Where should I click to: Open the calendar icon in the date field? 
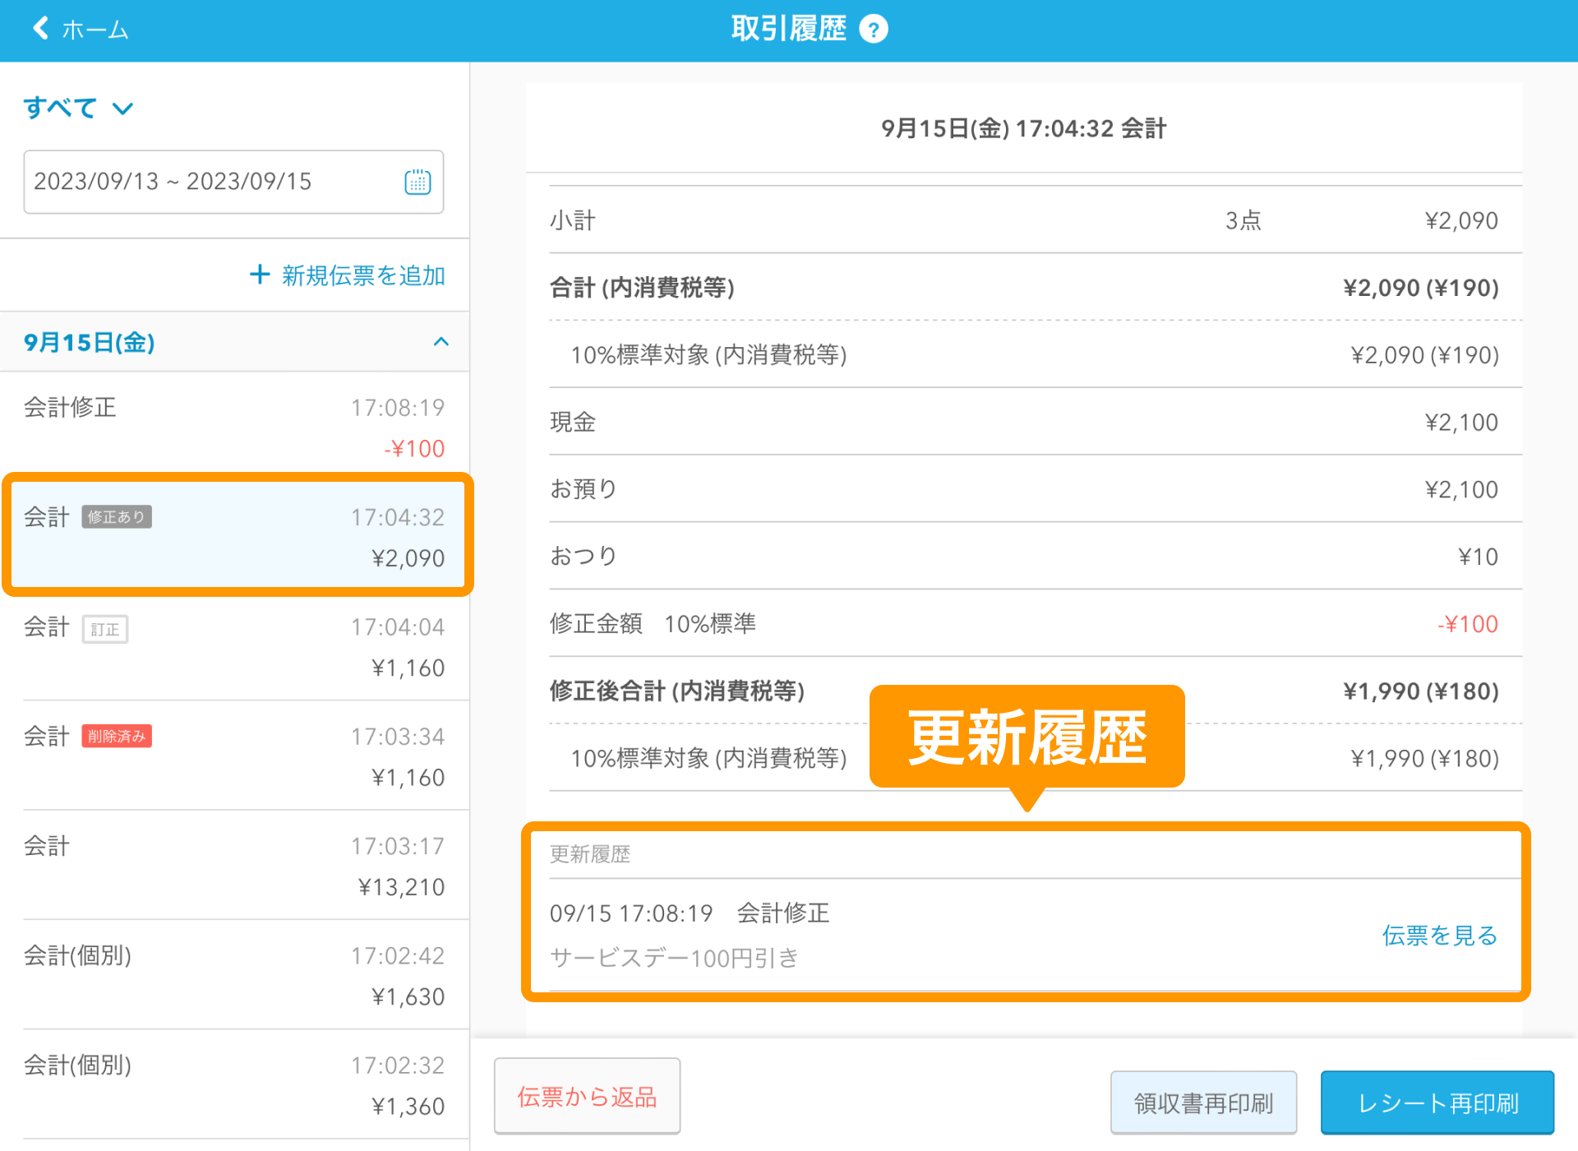tap(418, 182)
